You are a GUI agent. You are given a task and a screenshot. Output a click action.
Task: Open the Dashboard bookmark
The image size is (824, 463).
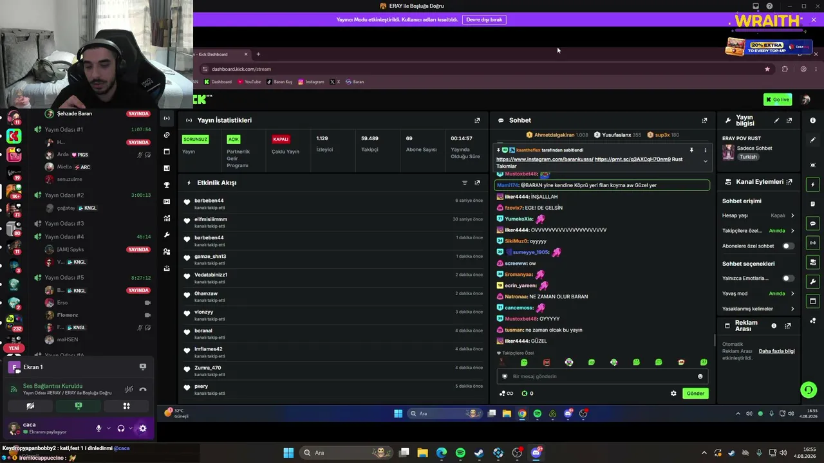218,82
